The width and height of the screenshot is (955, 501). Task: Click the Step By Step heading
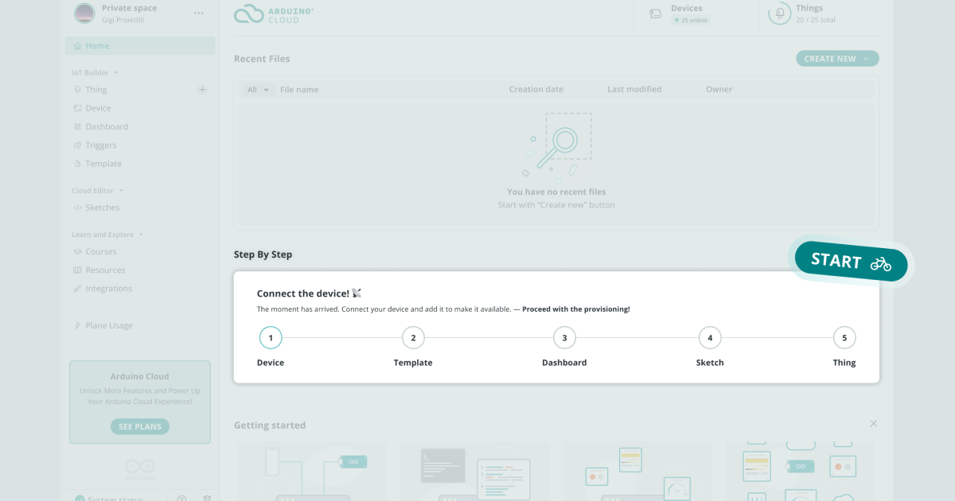click(x=263, y=254)
